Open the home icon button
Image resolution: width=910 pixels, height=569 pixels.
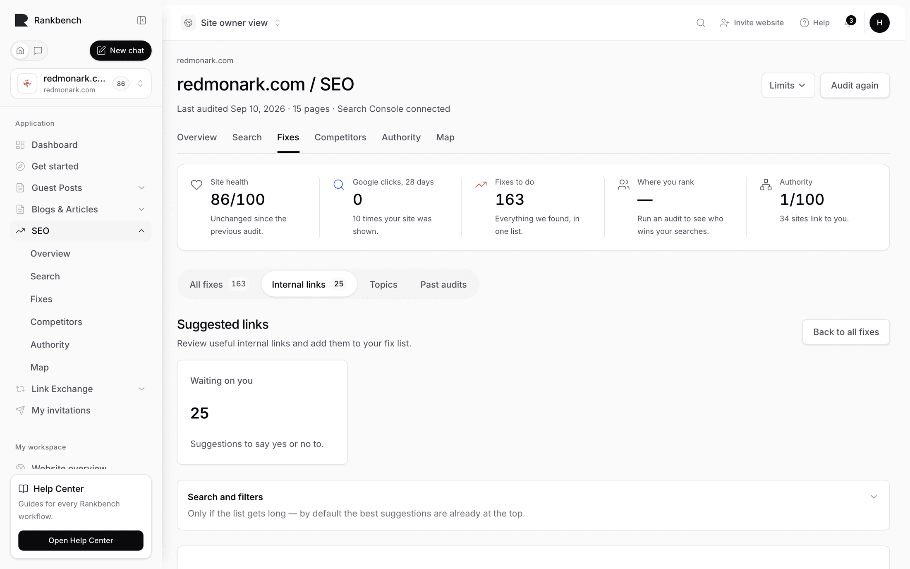point(20,50)
